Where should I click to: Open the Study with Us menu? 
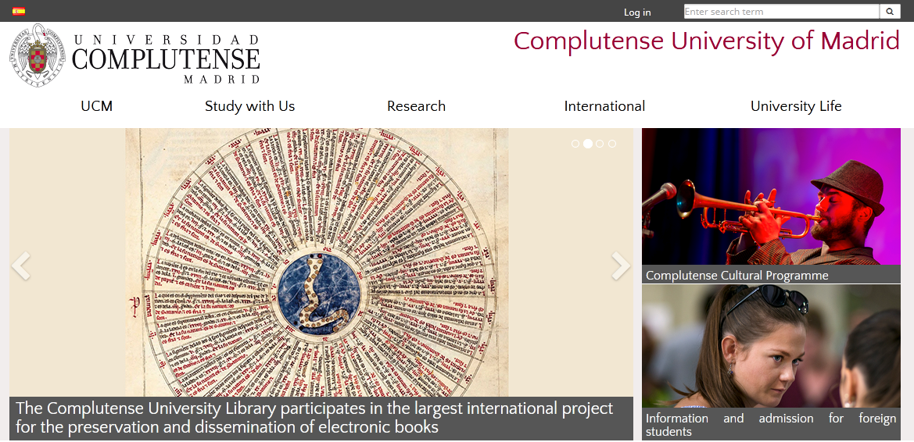pos(249,106)
